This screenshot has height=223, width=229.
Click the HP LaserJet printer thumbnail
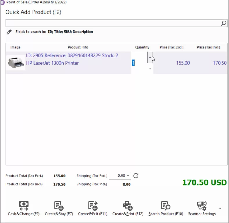[x=16, y=63]
